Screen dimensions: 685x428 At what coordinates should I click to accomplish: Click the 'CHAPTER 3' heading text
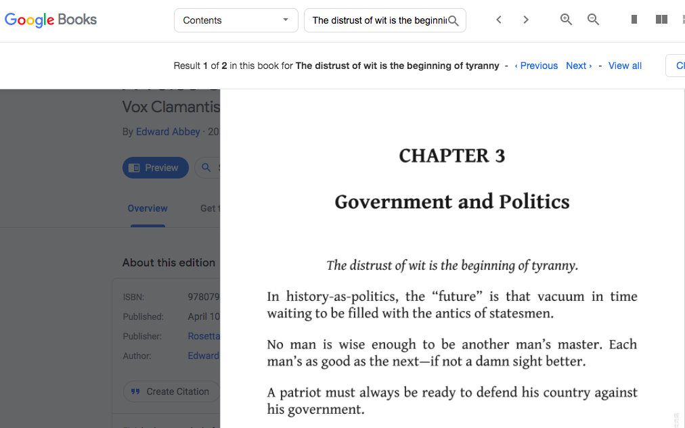pos(451,156)
